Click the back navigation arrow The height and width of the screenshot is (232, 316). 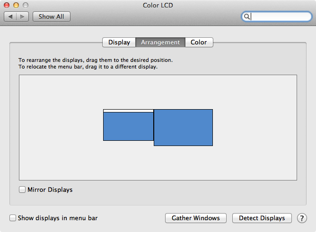[11, 17]
